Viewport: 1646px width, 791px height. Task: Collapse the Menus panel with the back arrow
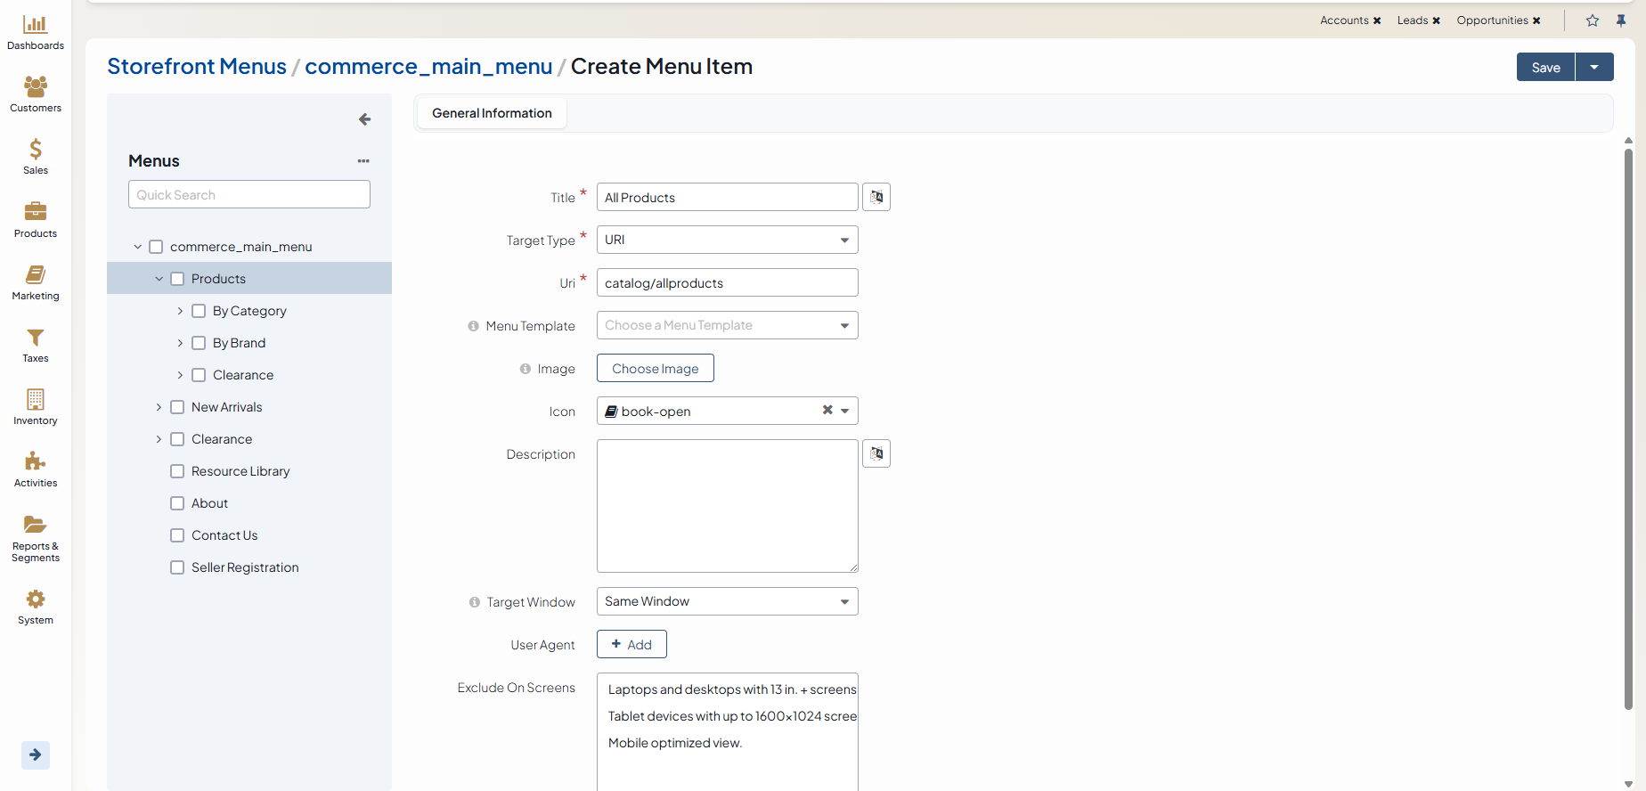pos(364,119)
